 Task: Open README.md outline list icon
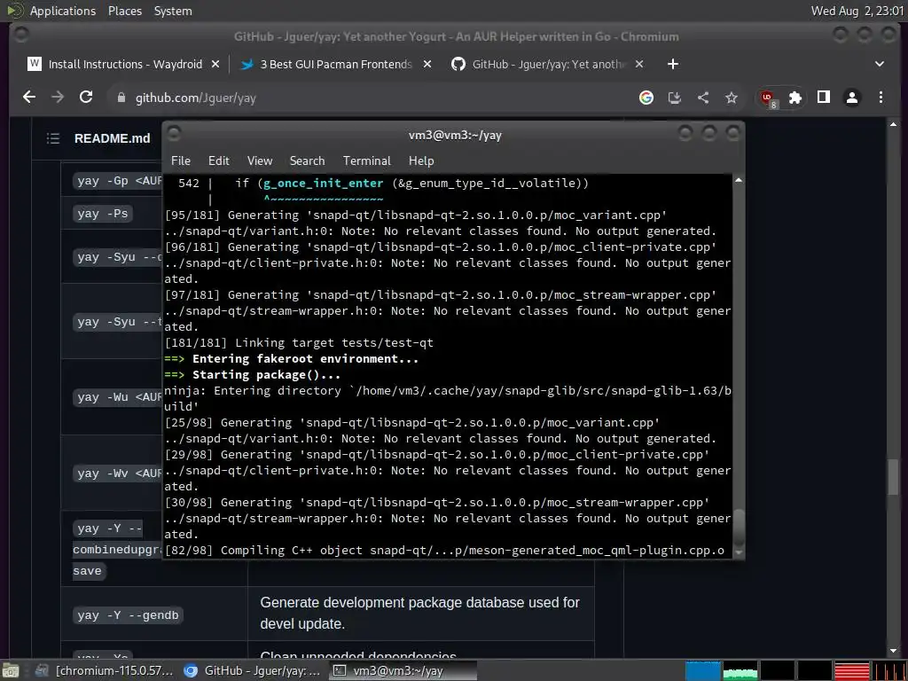53,138
